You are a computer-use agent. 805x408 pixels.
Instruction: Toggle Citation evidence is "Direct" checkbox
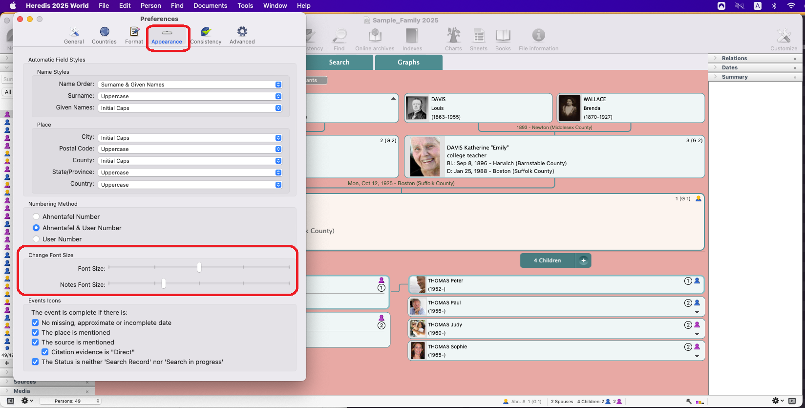45,352
